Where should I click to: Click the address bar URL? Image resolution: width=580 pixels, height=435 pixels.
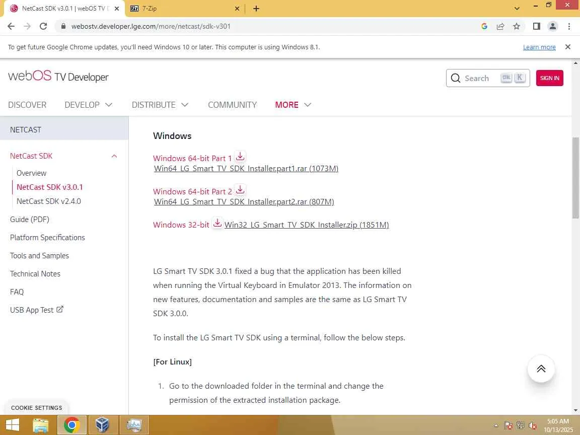pos(151,26)
